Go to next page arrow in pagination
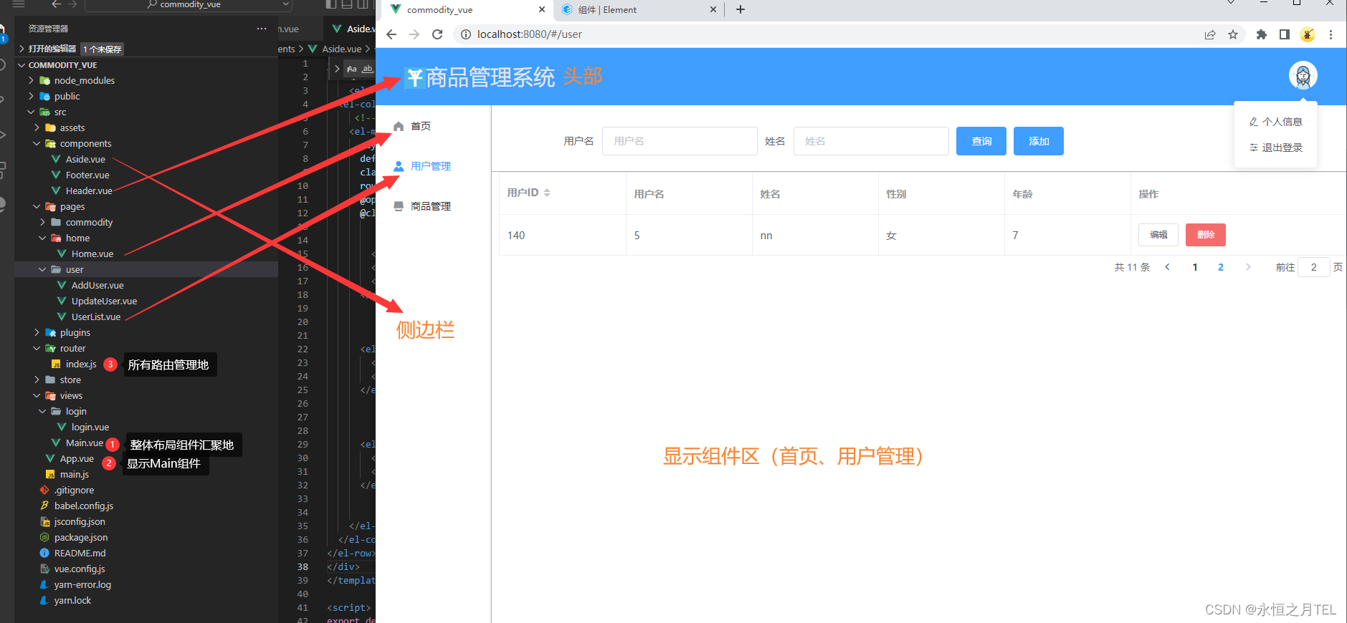1347x623 pixels. [x=1248, y=267]
